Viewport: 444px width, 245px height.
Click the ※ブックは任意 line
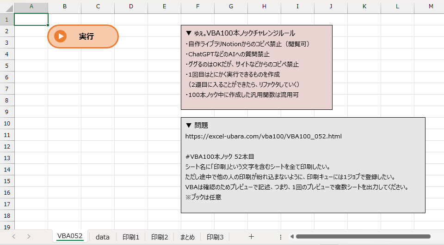[x=203, y=197]
